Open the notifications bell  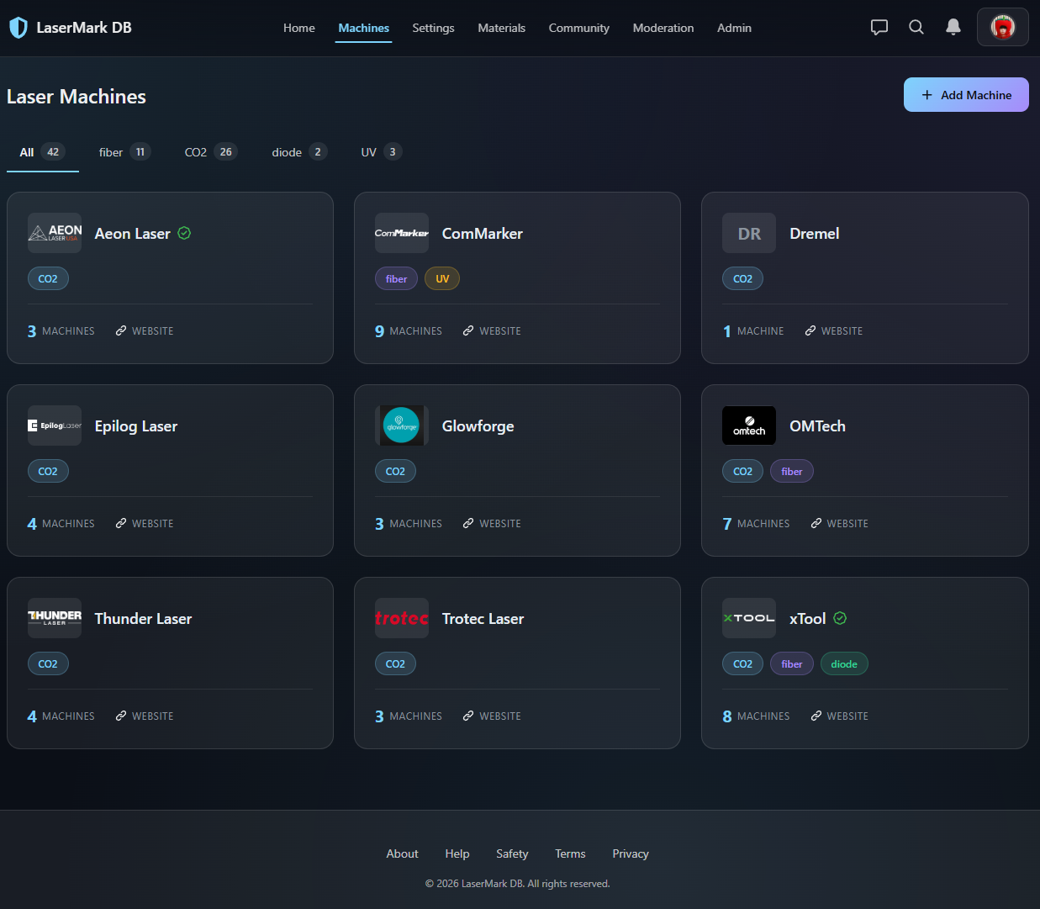tap(953, 27)
